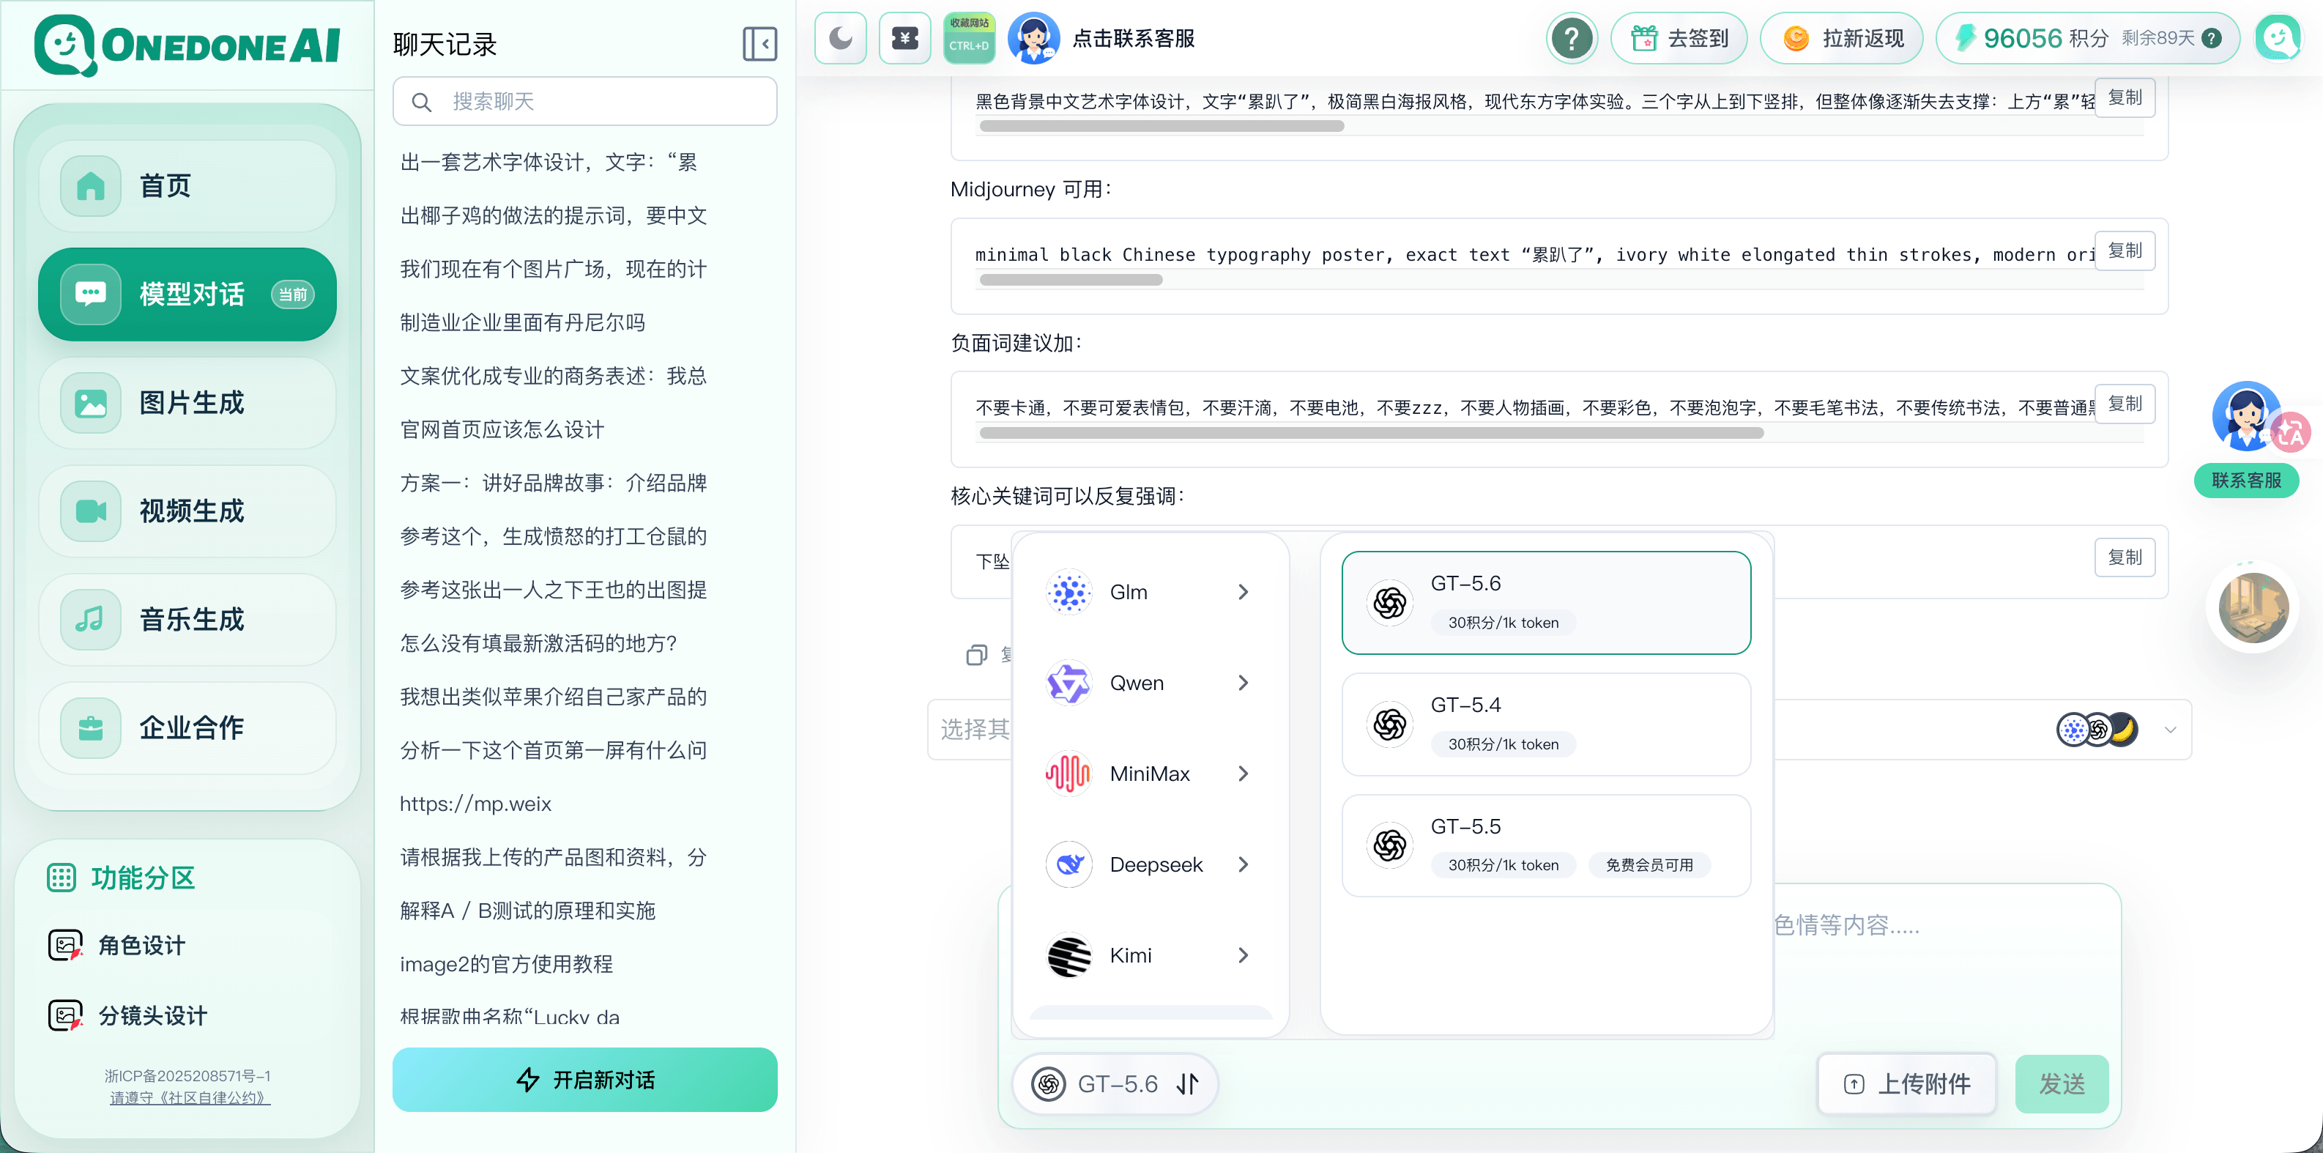Click 点击联系客服 text in header

(1133, 38)
